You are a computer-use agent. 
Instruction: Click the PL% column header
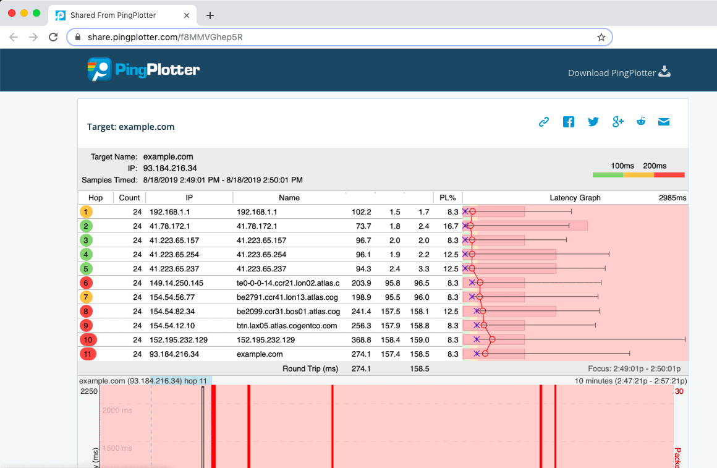(x=448, y=198)
